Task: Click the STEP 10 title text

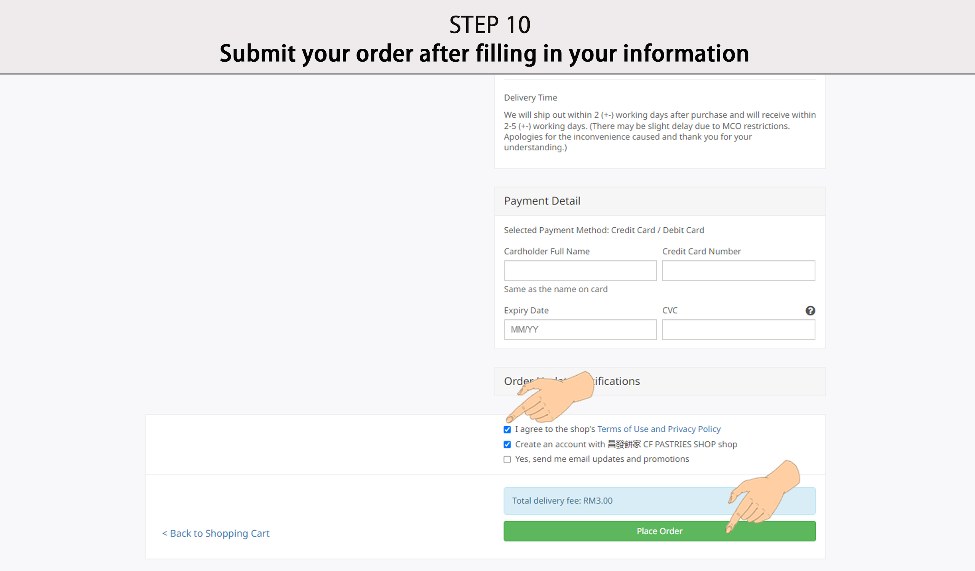Action: [489, 25]
